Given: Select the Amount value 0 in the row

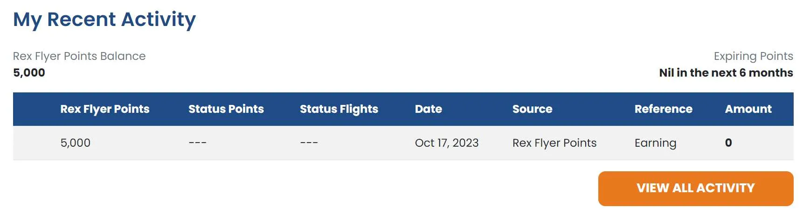Looking at the screenshot, I should [x=728, y=143].
